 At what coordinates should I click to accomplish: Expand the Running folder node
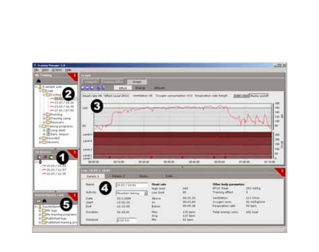pyautogui.click(x=44, y=114)
